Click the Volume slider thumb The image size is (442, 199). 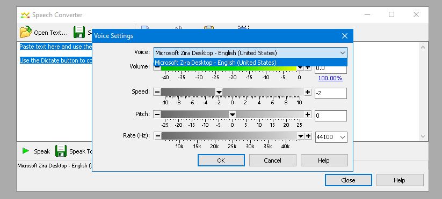(x=300, y=67)
